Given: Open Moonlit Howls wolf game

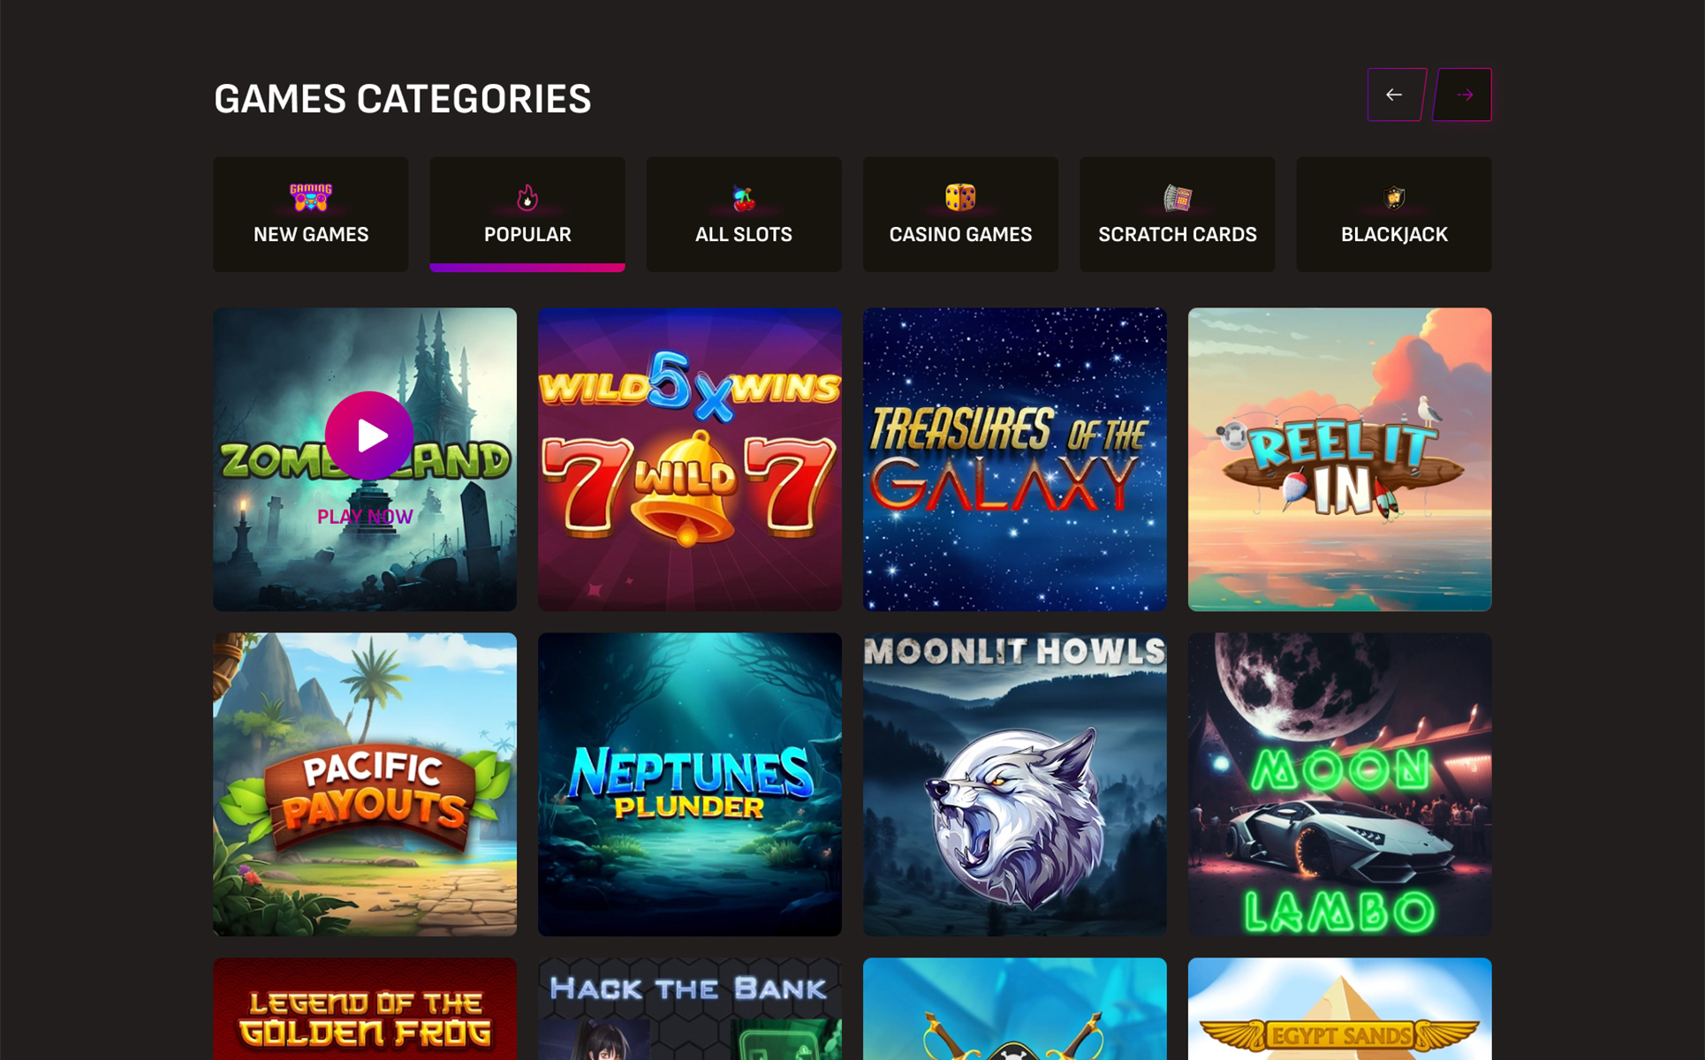Looking at the screenshot, I should [x=1015, y=784].
